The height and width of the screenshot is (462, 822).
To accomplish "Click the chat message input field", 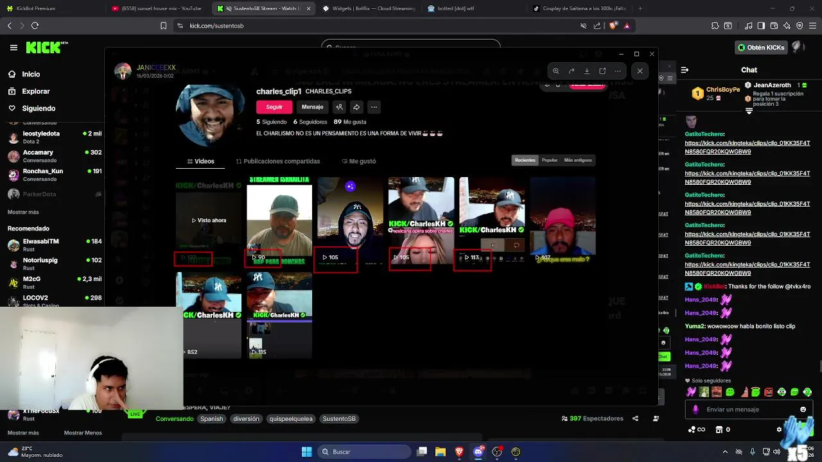I will (x=749, y=409).
